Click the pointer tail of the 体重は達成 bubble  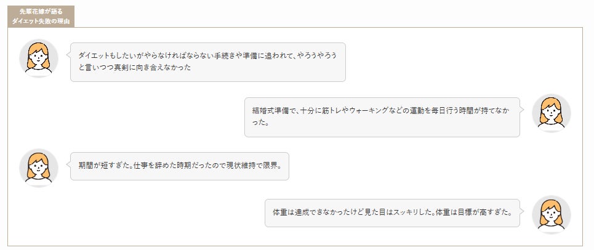[x=523, y=211]
